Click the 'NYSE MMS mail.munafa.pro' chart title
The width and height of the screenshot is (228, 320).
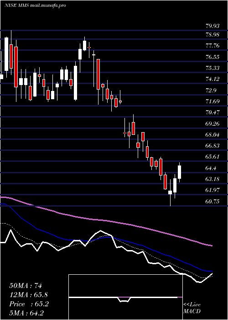click(35, 5)
